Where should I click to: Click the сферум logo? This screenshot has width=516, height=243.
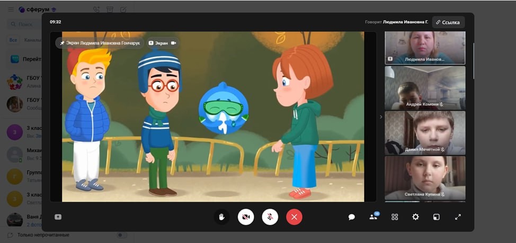(37, 10)
